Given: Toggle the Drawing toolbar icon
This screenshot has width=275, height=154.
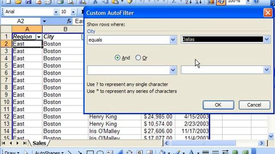Looking at the screenshot, I should pyautogui.click(x=221, y=2).
